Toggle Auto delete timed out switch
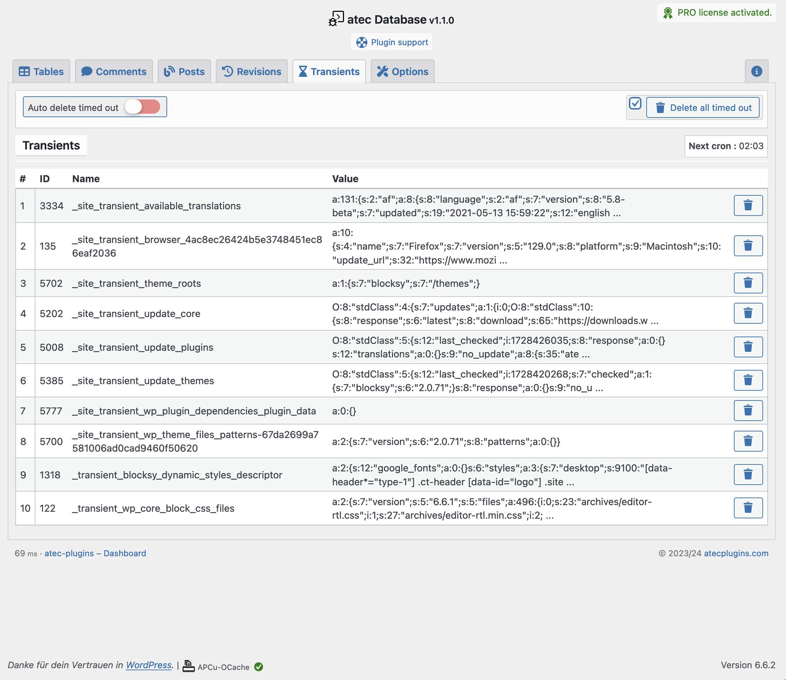 [142, 107]
